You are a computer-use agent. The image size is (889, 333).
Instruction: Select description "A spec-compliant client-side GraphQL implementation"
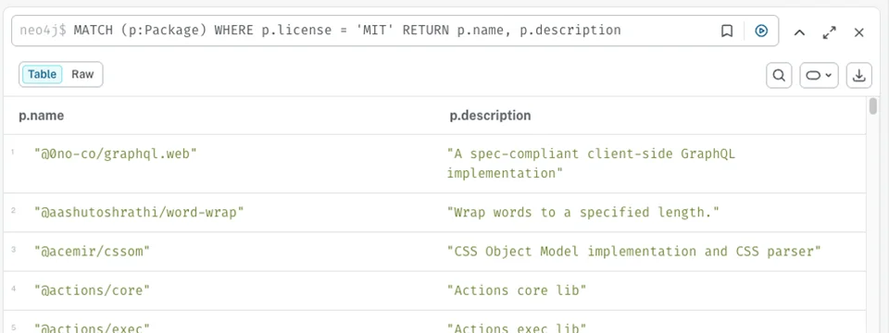tap(591, 164)
